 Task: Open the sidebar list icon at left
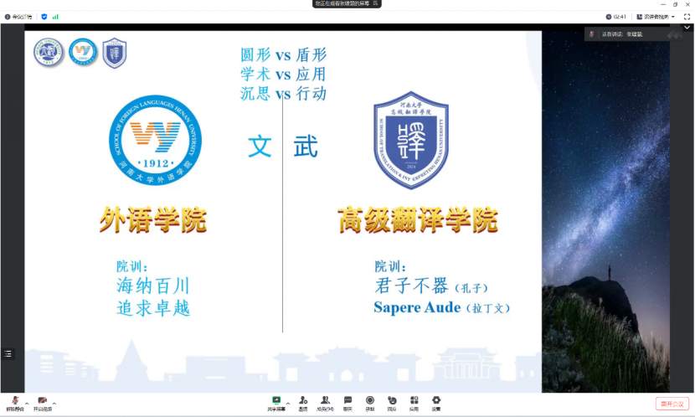(8, 353)
